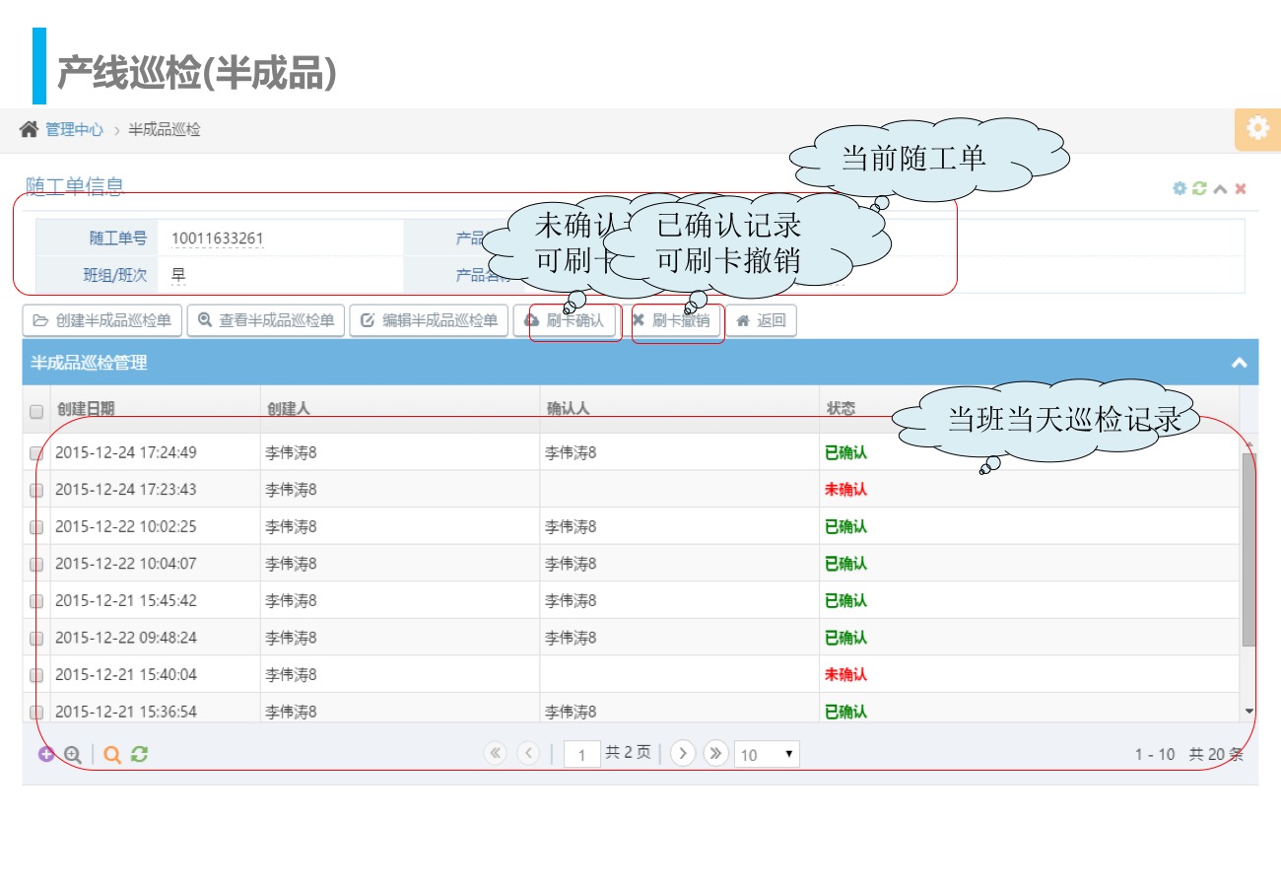Select the checkbox for row 2015-12-21 15:40:04

[x=36, y=675]
